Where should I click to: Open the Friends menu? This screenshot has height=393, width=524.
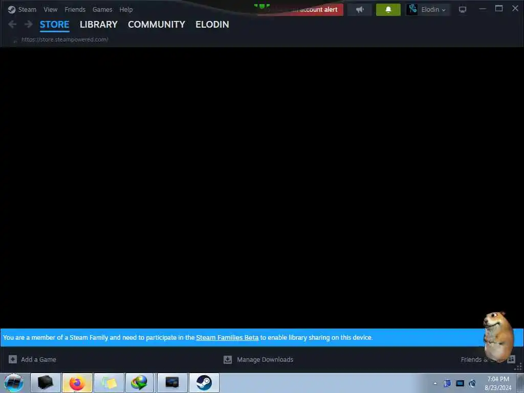pyautogui.click(x=75, y=10)
